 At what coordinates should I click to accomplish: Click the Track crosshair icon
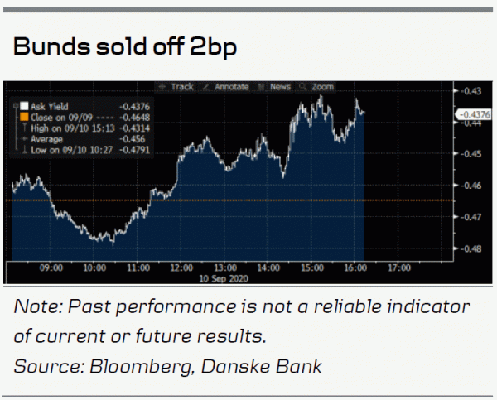click(163, 86)
